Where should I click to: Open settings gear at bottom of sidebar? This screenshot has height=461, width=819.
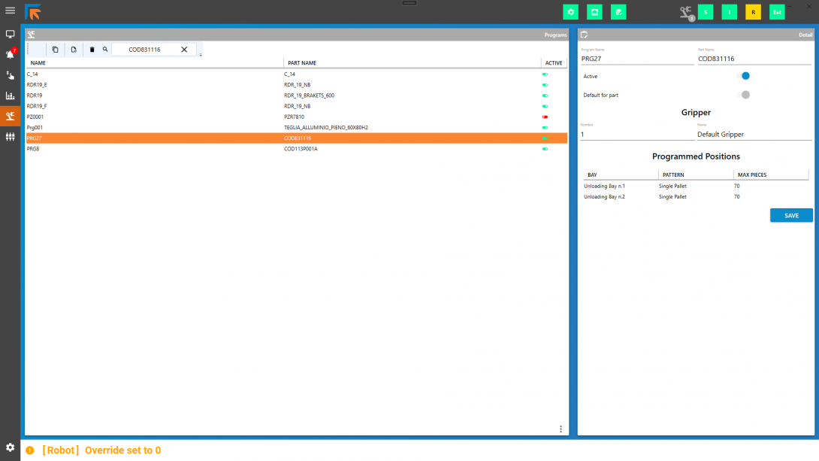point(11,447)
